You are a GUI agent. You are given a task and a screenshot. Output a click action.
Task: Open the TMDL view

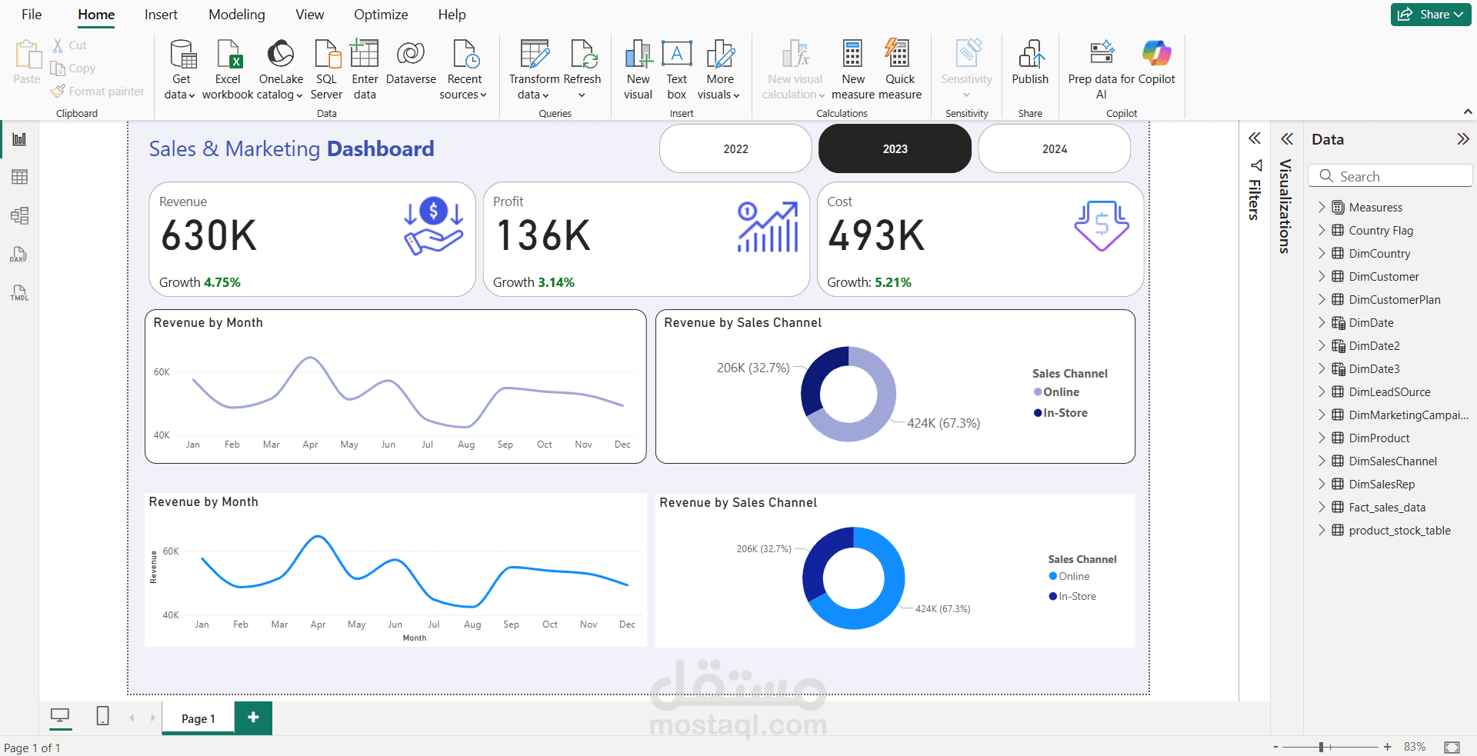coord(20,293)
